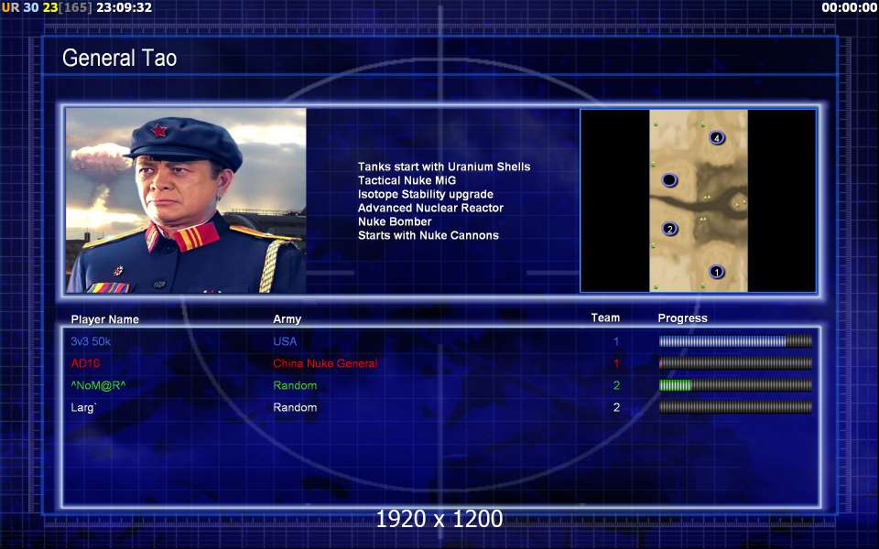Select player name 'AD10'
This screenshot has height=549, width=879.
click(85, 363)
